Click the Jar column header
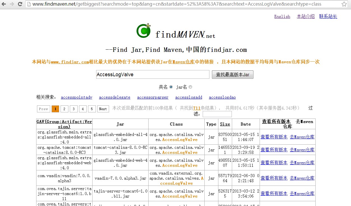 click(x=120, y=124)
